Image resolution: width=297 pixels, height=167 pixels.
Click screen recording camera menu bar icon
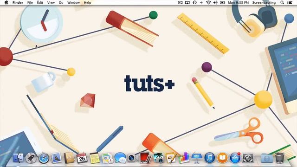point(180,3)
